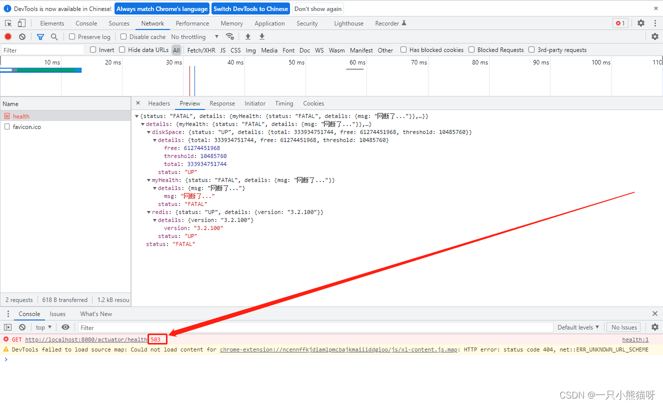The height and width of the screenshot is (405, 663).
Task: Collapse the redis node
Action: (x=149, y=212)
